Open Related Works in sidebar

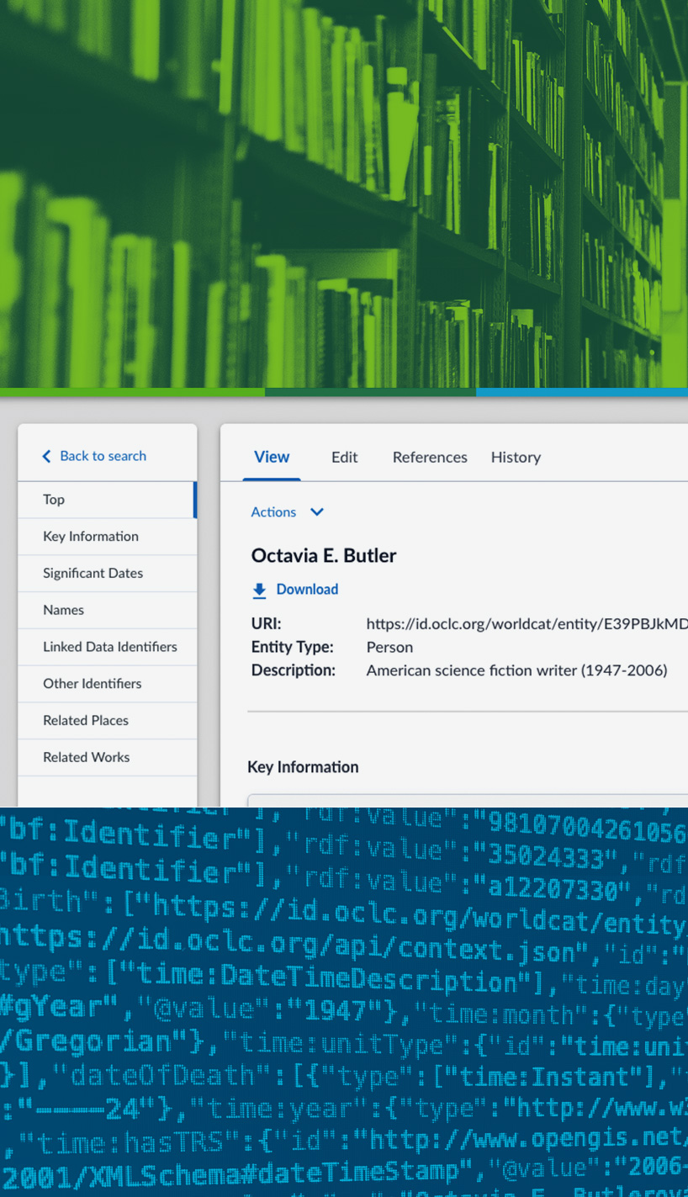[86, 757]
